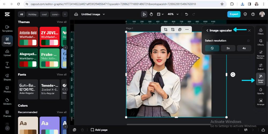Select the Holiday filter chip
The height and width of the screenshot is (134, 268).
click(x=32, y=14)
